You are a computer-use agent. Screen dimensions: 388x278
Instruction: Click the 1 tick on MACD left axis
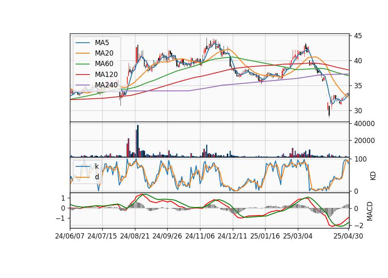63,198
